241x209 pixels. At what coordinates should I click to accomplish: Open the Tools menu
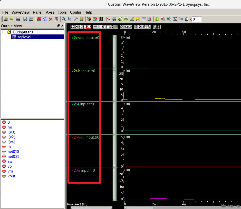62,12
